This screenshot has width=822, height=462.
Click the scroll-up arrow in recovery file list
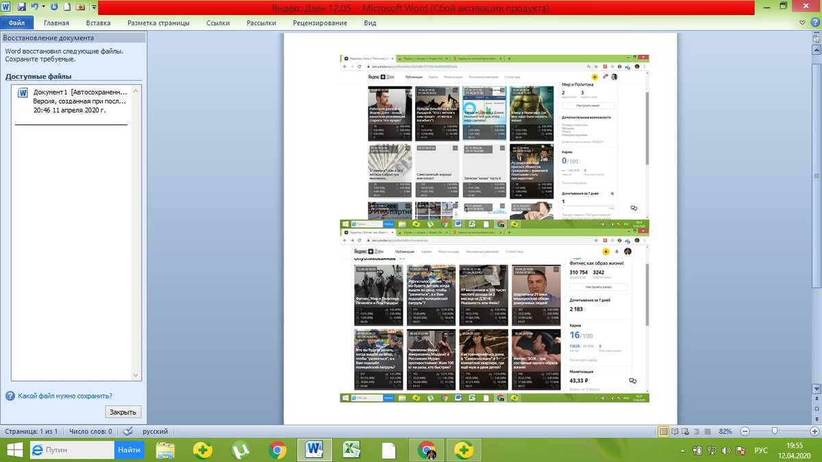[x=136, y=90]
